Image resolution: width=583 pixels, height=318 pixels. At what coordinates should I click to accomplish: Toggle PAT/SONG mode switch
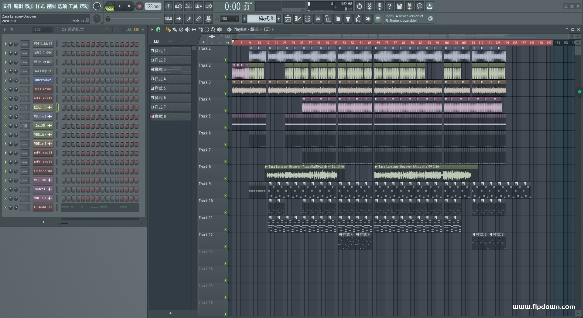pos(110,6)
